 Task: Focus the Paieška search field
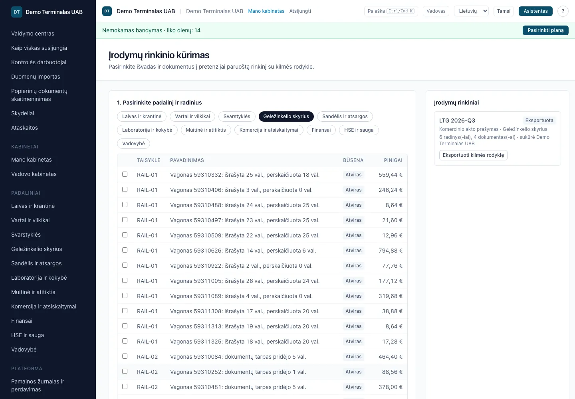tap(391, 11)
